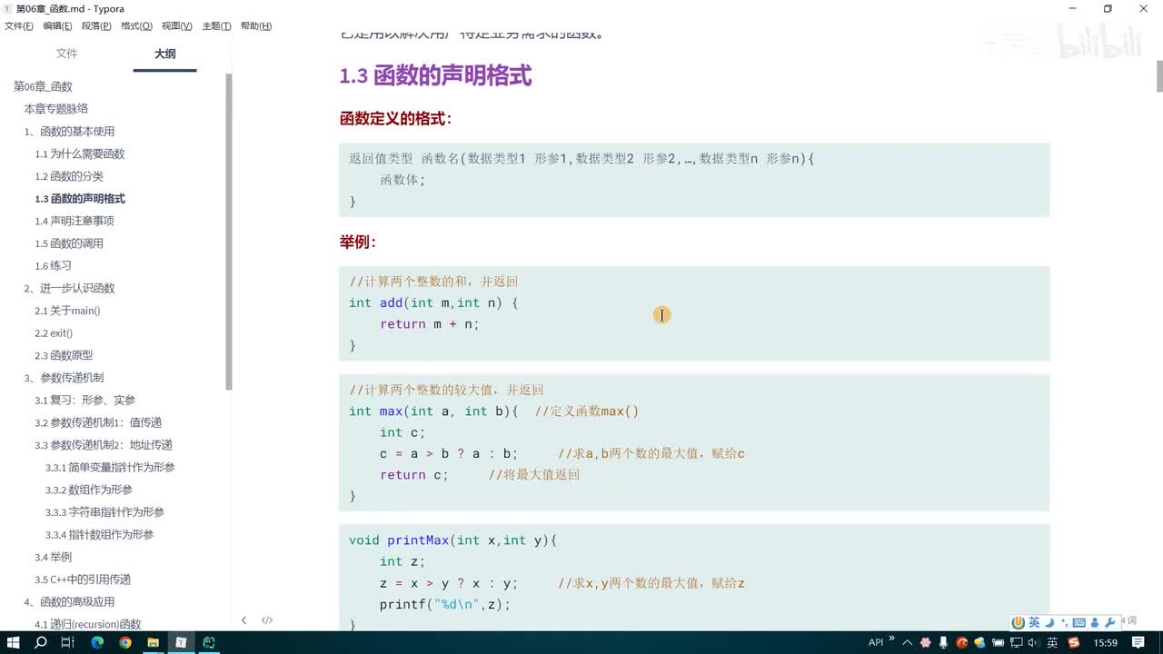Click the pink flower tray icon
The width and height of the screenshot is (1163, 654).
[x=925, y=642]
